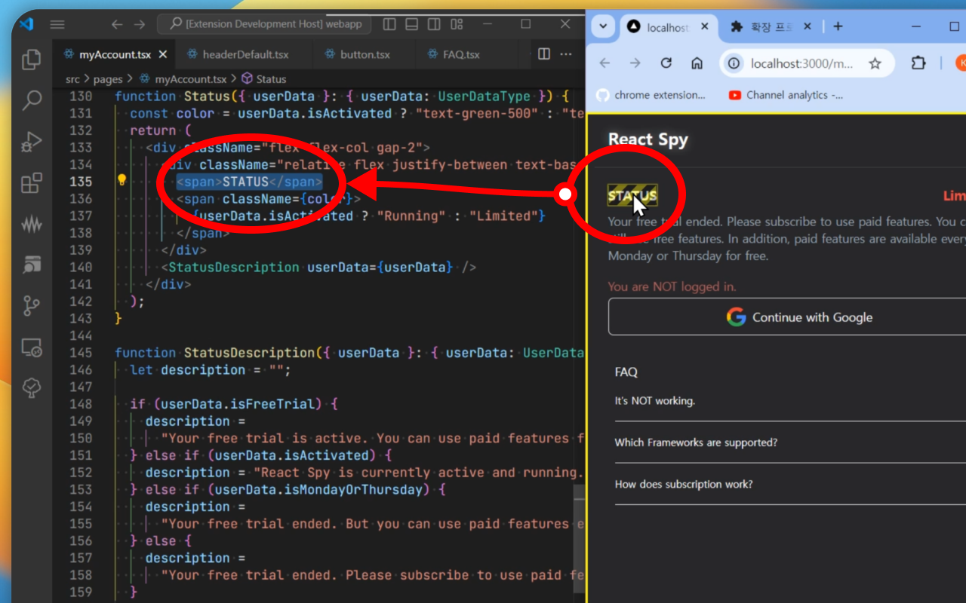Click the Continue with Google button
Viewport: 966px width, 603px height.
coord(798,317)
